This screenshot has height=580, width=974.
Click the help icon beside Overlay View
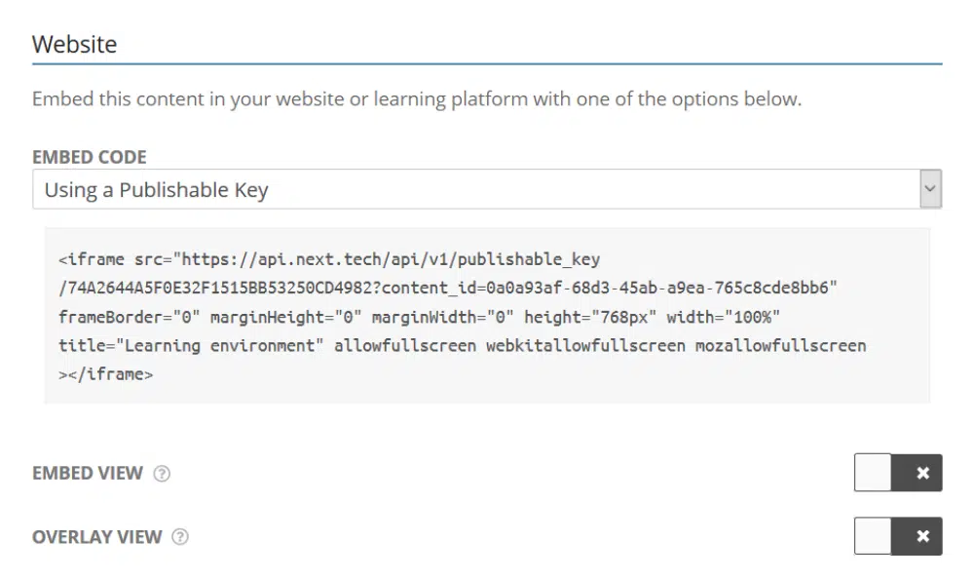(x=180, y=537)
